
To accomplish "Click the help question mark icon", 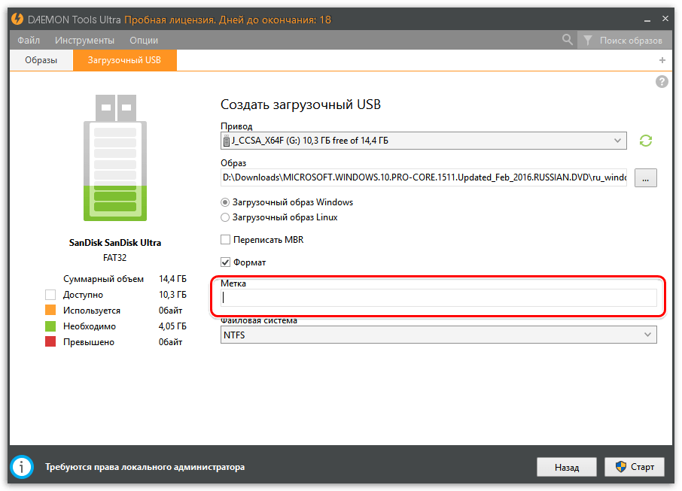I will coord(662,82).
